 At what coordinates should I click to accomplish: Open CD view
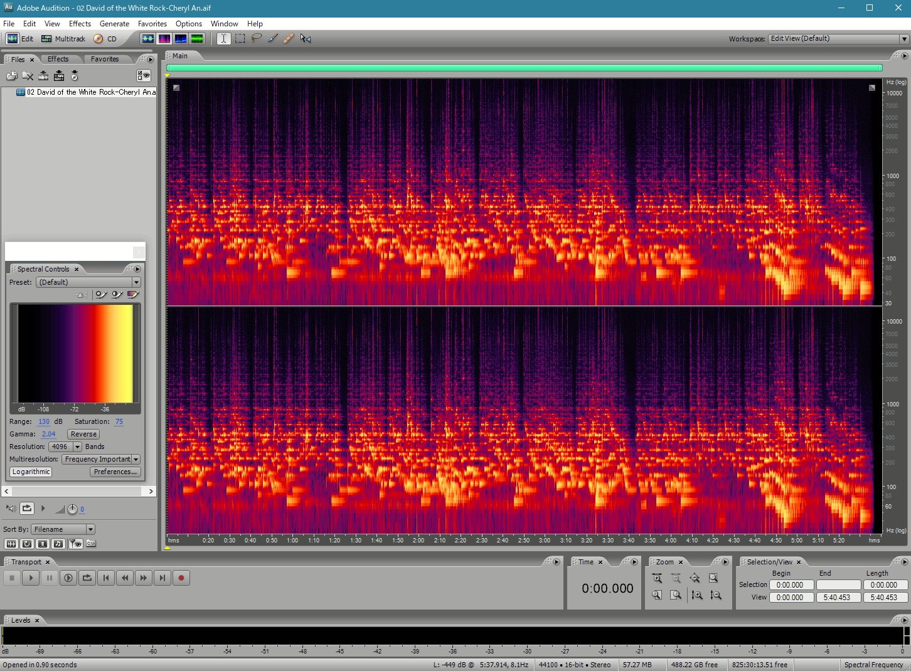[105, 39]
